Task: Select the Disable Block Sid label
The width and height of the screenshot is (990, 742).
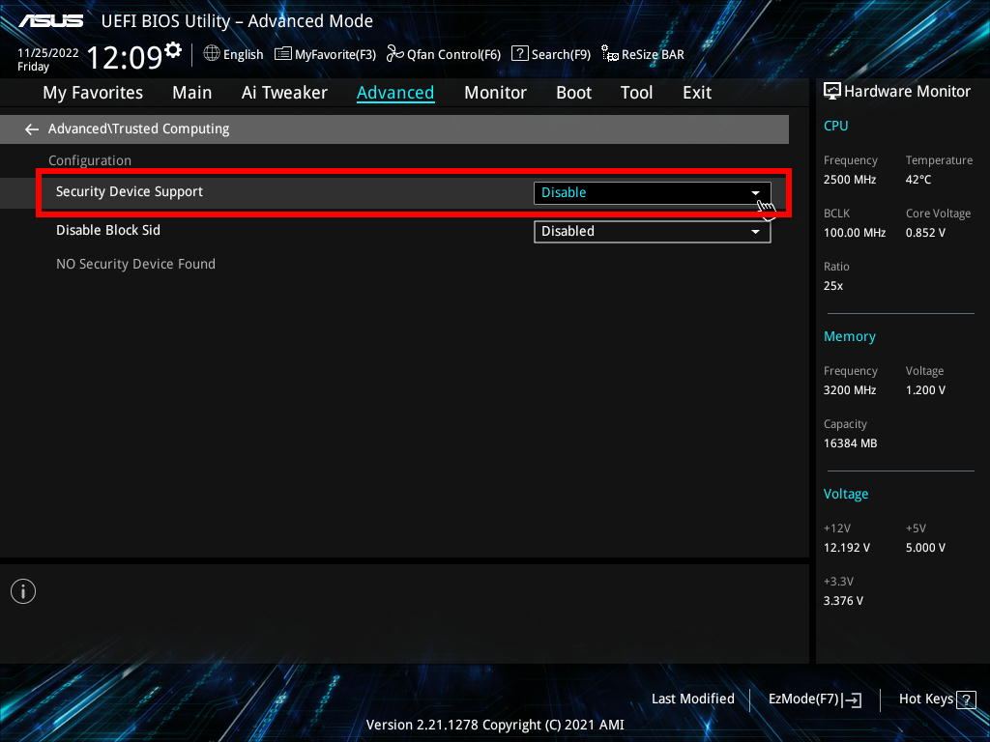Action: (108, 230)
